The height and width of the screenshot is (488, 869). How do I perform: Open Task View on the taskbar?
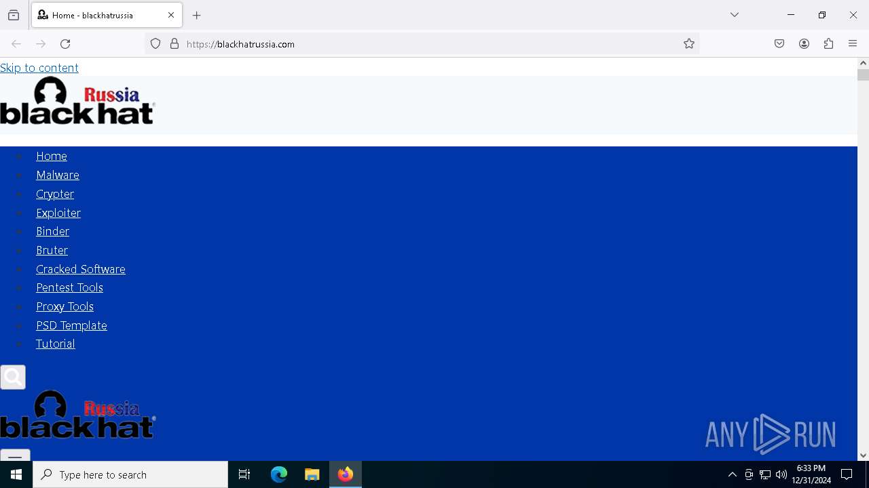click(244, 474)
